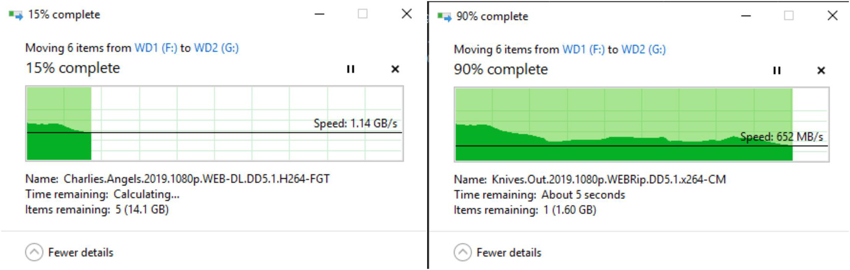This screenshot has height=270, width=850.
Task: Minimize the 90% complete window
Action: [746, 16]
